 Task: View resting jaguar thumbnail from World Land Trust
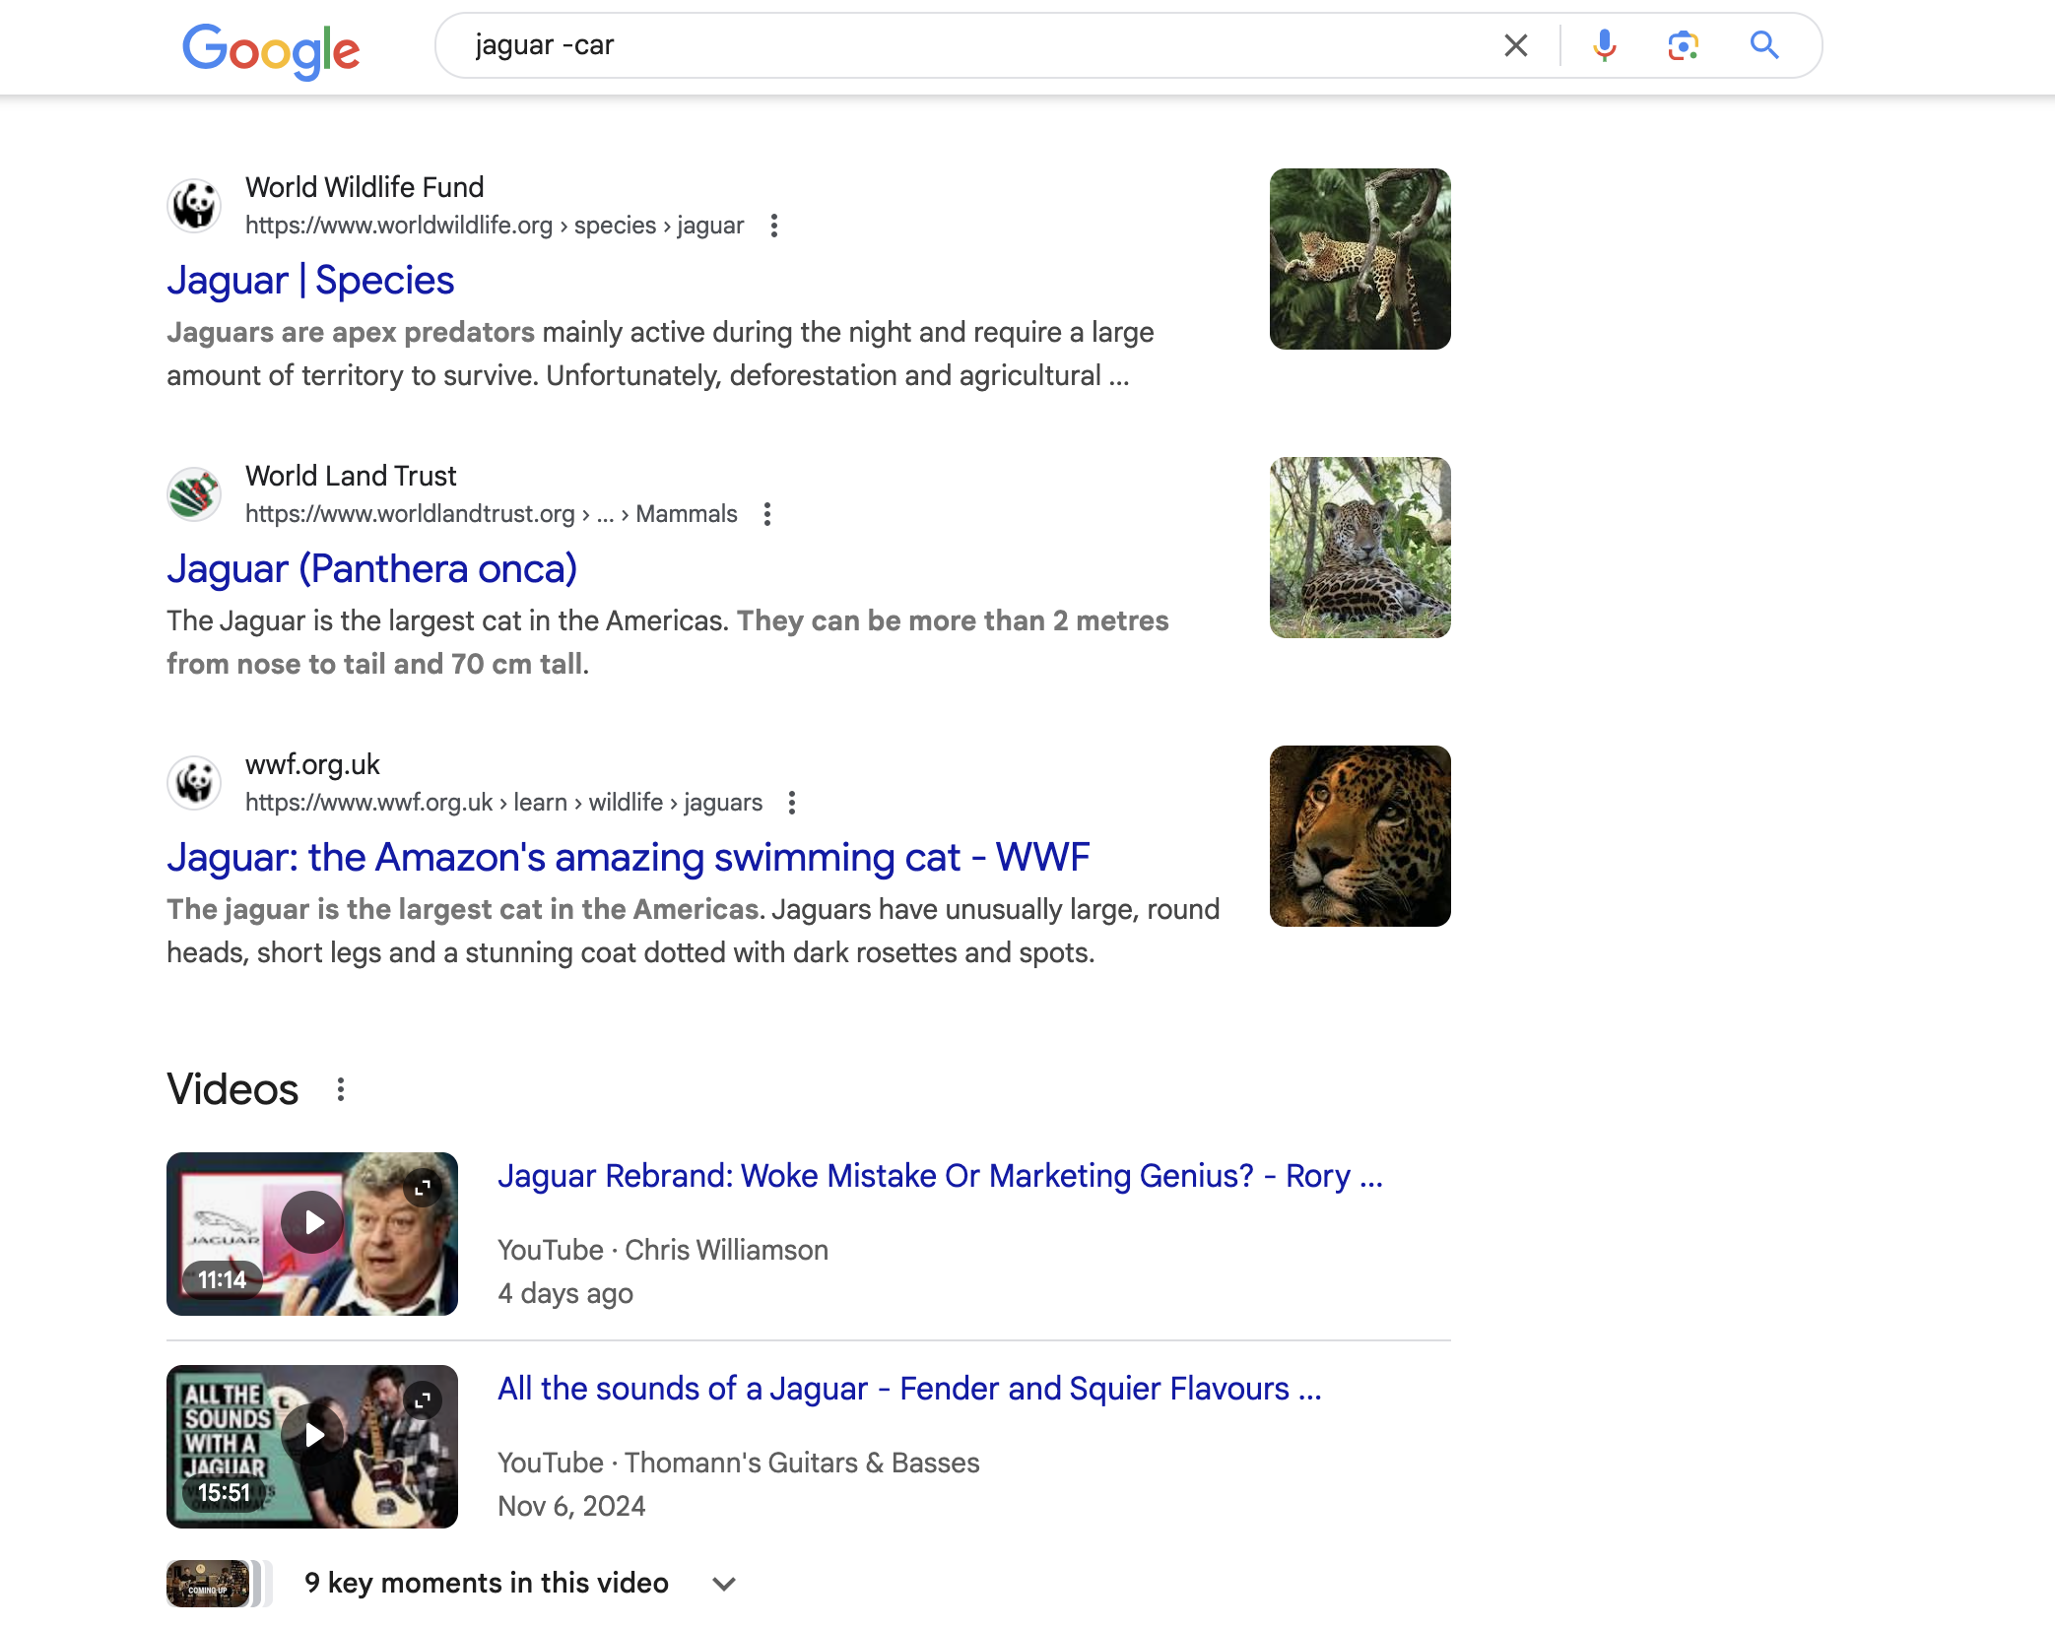[x=1359, y=548]
